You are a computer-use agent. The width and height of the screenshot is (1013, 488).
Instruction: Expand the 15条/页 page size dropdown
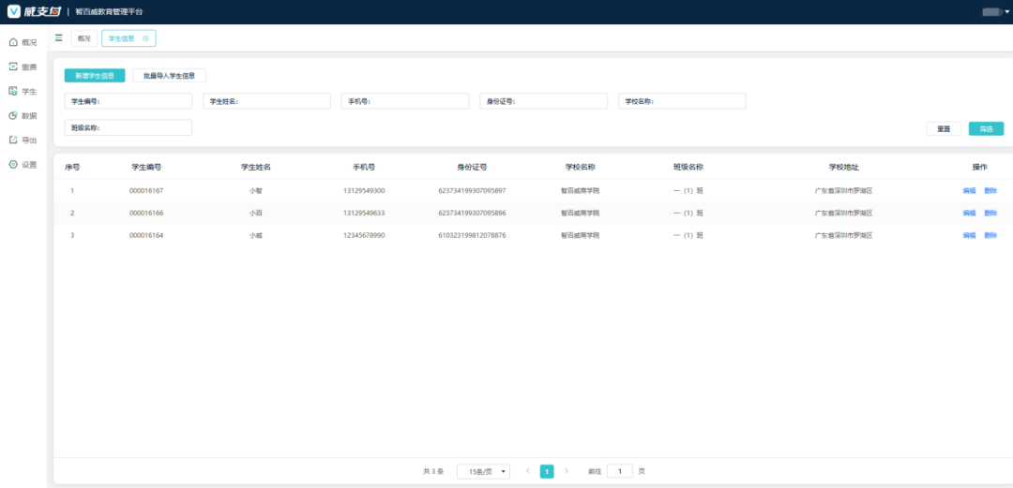point(483,472)
